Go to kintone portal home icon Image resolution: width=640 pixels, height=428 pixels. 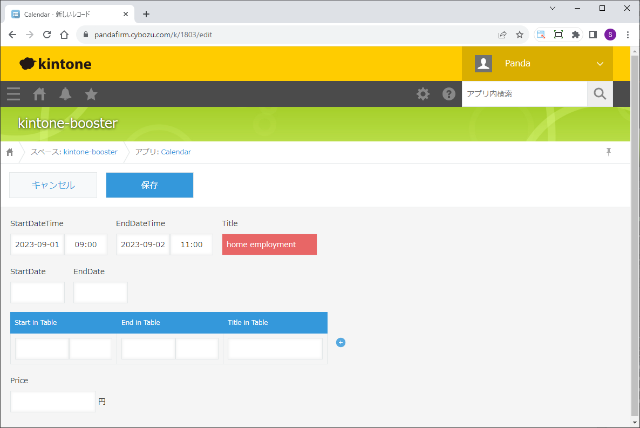[x=39, y=94]
